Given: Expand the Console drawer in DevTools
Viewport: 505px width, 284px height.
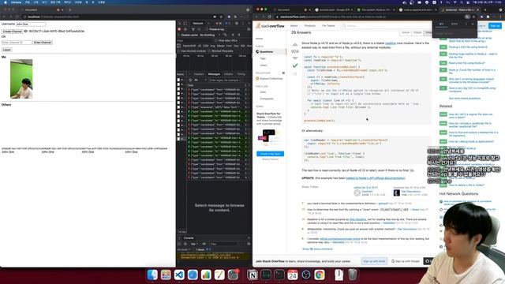Looking at the screenshot, I should tap(189, 238).
